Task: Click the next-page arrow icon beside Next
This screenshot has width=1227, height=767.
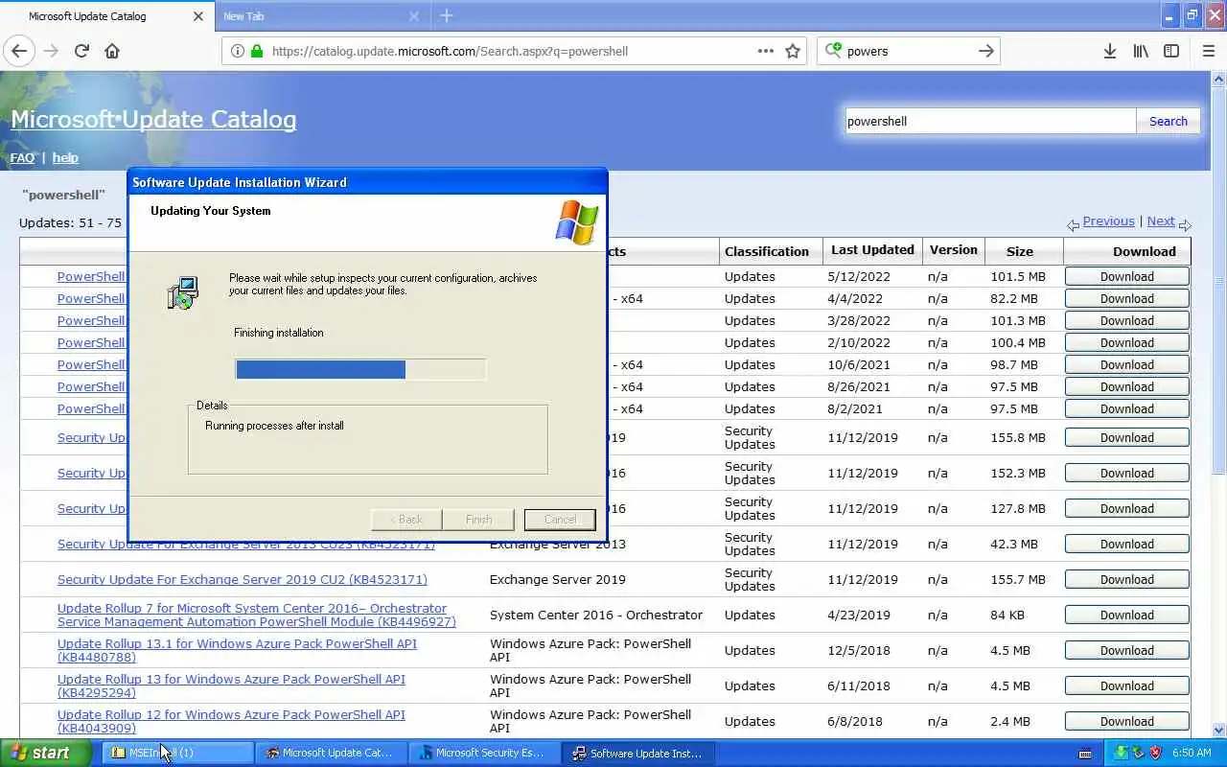Action: [x=1185, y=224]
